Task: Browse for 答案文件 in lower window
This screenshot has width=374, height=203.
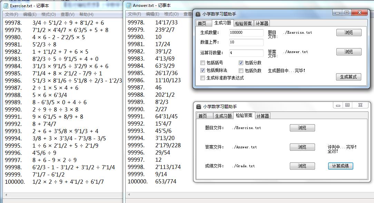Action: click(302, 147)
